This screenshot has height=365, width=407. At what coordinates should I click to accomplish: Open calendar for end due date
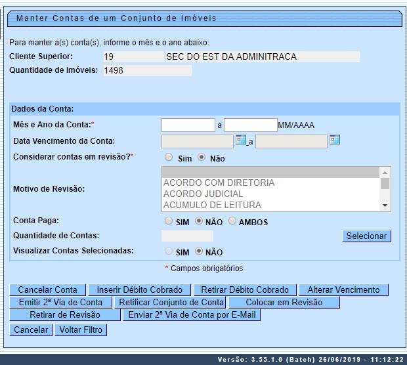coord(334,140)
